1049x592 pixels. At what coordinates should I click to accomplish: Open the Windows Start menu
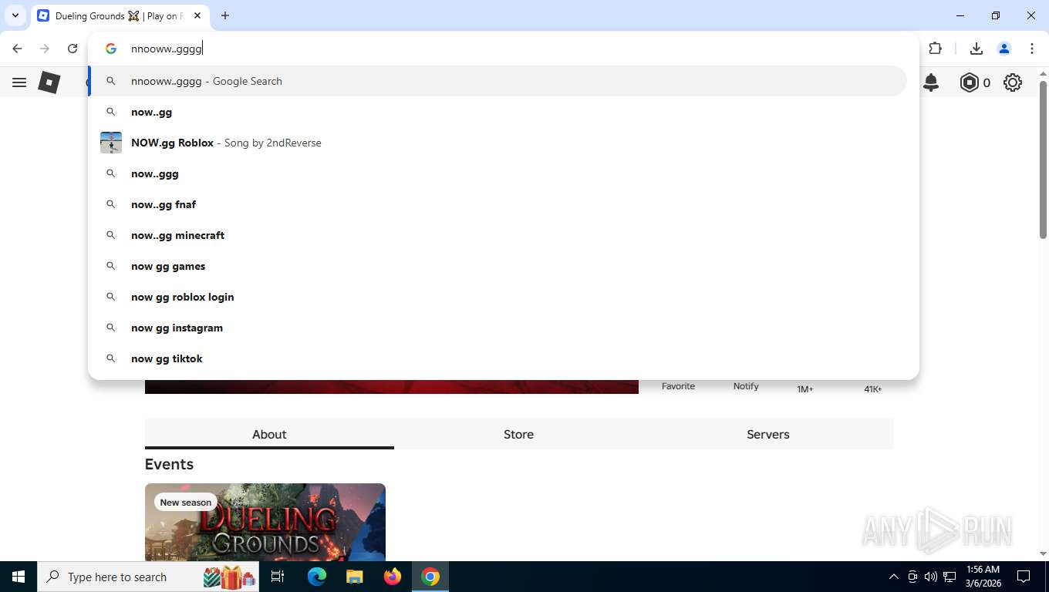click(19, 577)
